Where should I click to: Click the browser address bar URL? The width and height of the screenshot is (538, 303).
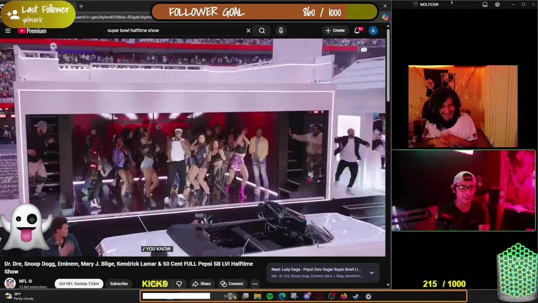tap(113, 17)
